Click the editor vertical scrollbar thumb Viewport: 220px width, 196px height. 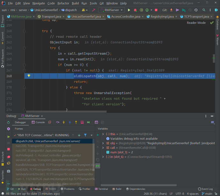pyautogui.click(x=214, y=58)
